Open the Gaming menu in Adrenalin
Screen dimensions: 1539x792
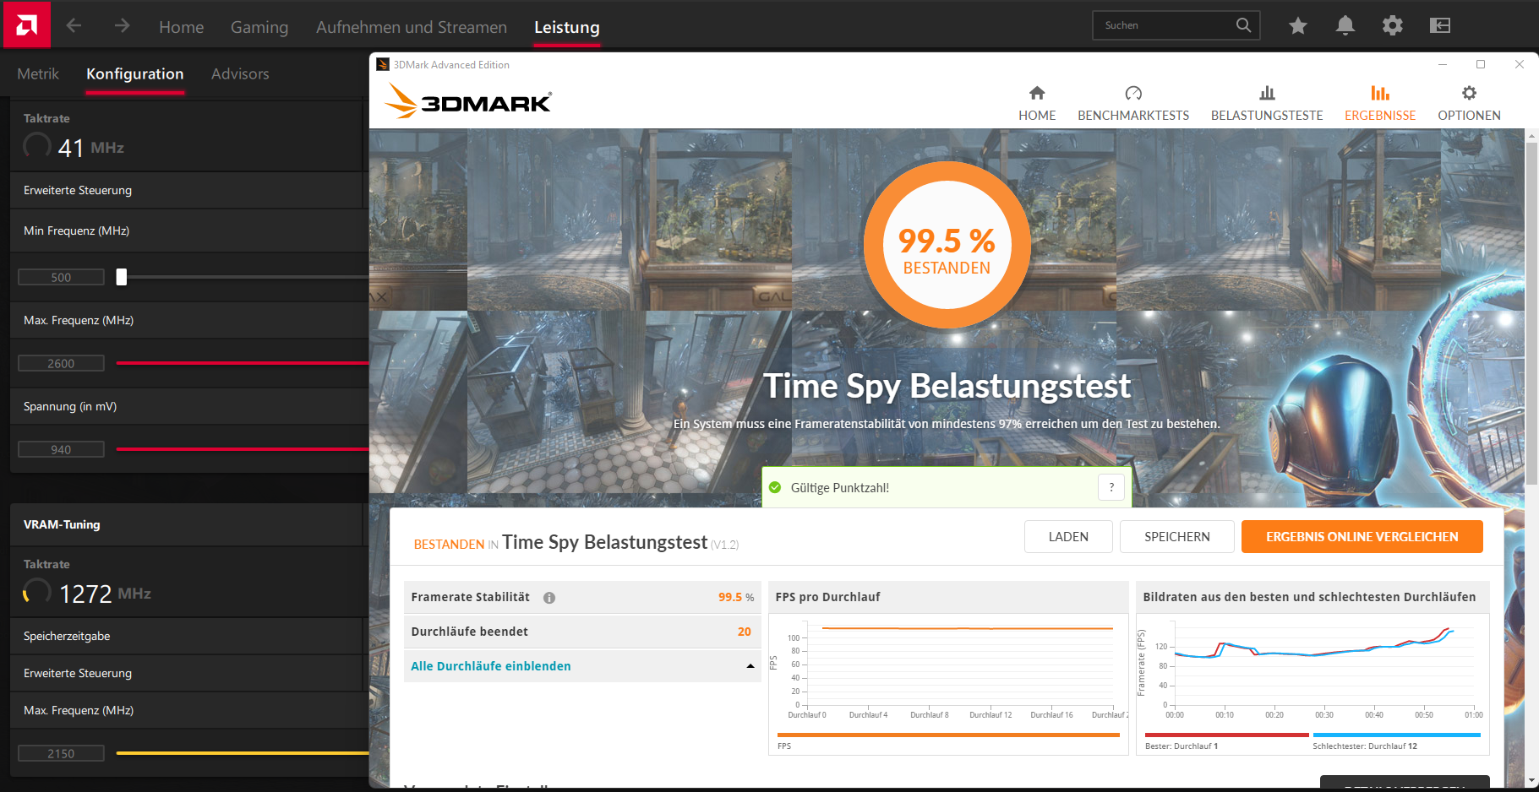(x=259, y=26)
